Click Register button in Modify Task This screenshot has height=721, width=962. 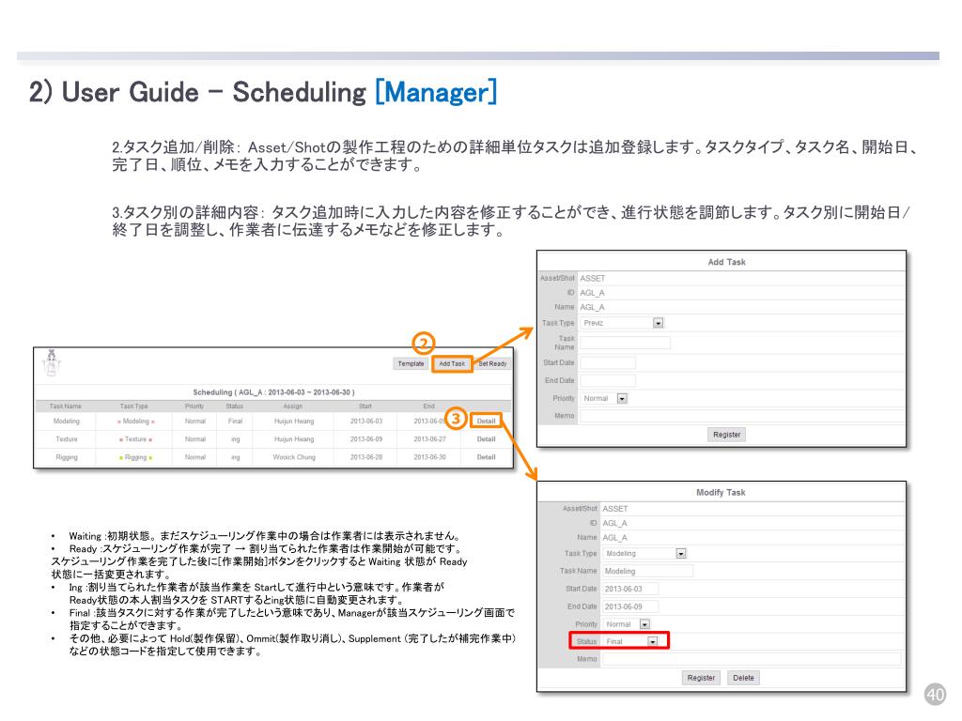point(701,678)
